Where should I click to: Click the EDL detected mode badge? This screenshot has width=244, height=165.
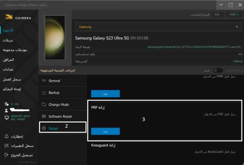pos(217,15)
